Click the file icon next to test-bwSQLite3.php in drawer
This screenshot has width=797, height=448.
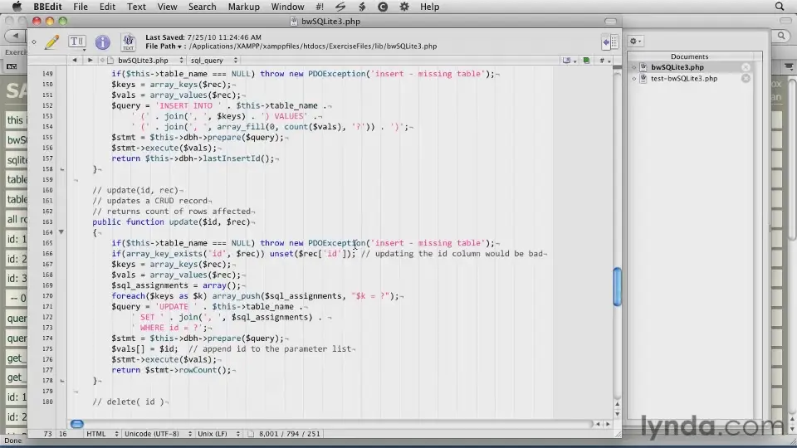[643, 78]
